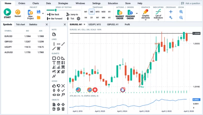
Task: Select the M1 timeframe
Action: tap(86, 12)
